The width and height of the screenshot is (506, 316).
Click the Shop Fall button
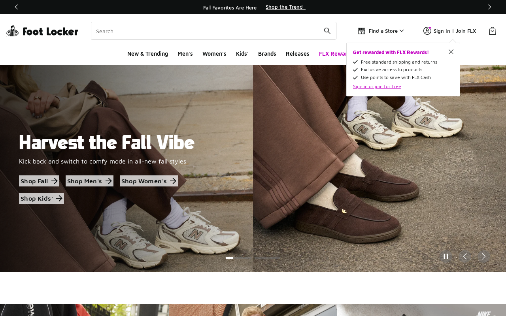39,181
